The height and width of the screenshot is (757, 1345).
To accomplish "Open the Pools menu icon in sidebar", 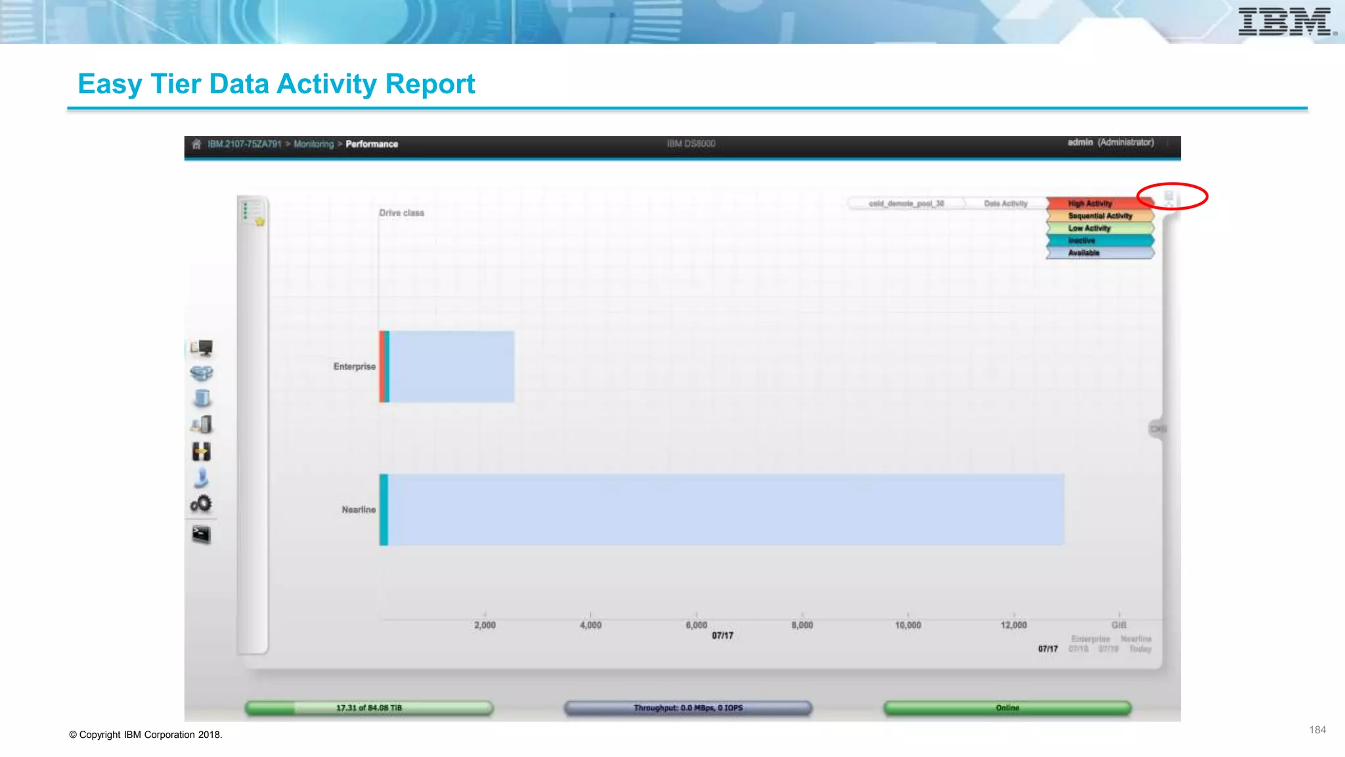I will [x=202, y=373].
